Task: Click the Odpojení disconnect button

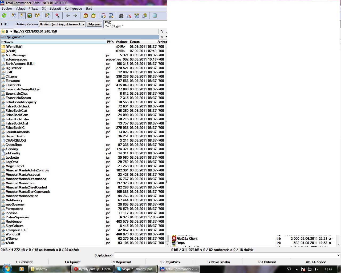Action: pyautogui.click(x=95, y=24)
